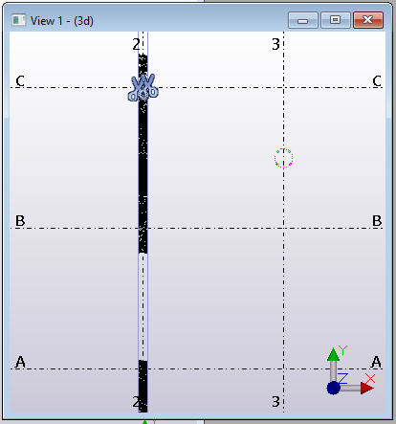Viewport: 396px width, 424px height.
Task: Click the blue origin sphere of the axis
Action: coord(333,388)
